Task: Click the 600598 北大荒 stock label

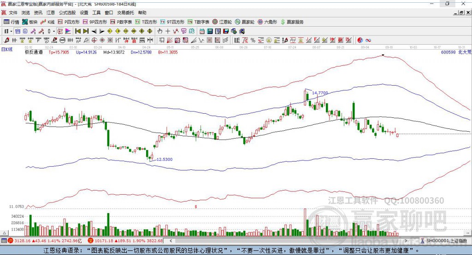Action: point(456,52)
